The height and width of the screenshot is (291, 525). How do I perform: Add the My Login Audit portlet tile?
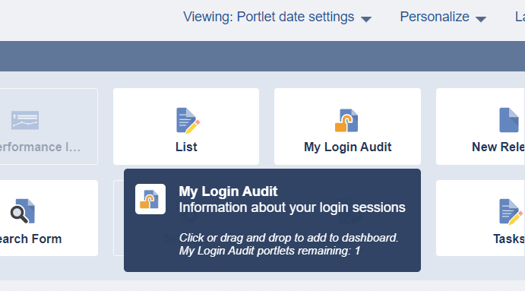(x=347, y=127)
